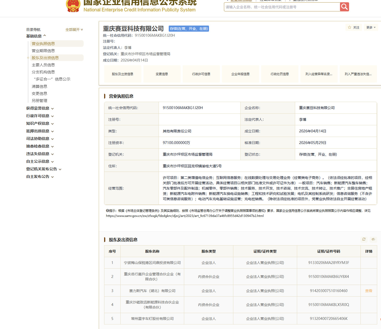The image size is (381, 329).
Task: Click the address 重庆市沙坪坝区回龙坝镇渝桂大道5号
Action: [x=192, y=166]
